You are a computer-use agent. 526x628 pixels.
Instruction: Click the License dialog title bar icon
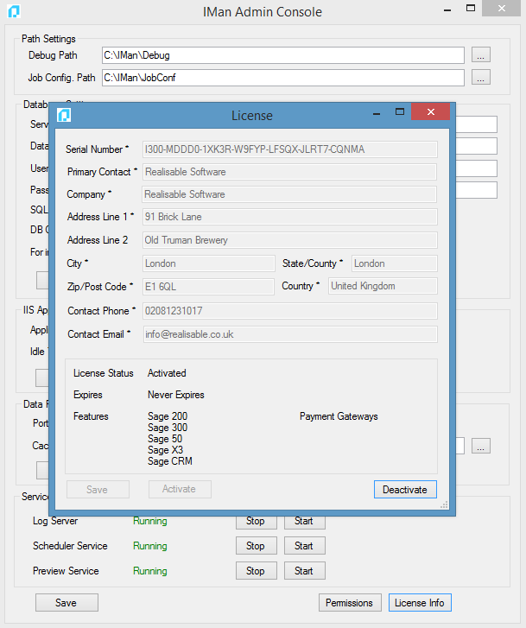coord(64,115)
